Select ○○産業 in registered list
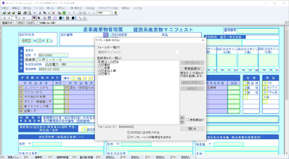Viewport: 289px width, 159px height. 104,68
